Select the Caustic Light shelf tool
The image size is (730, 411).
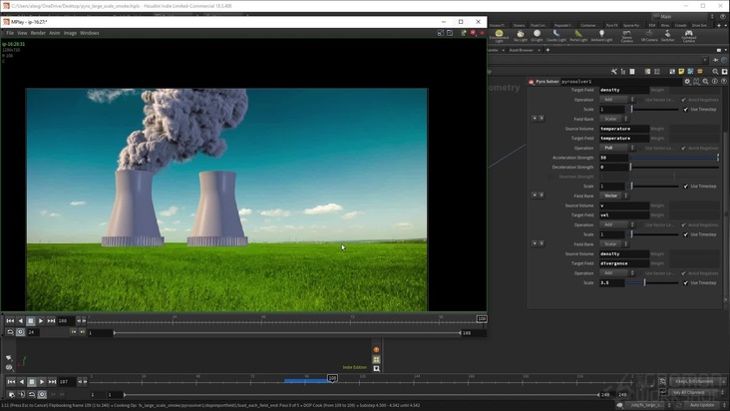[556, 35]
